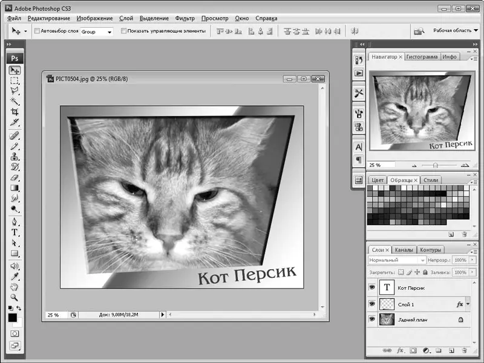Select the Eyedropper tool
Image resolution: width=484 pixels, height=363 pixels.
(15, 276)
